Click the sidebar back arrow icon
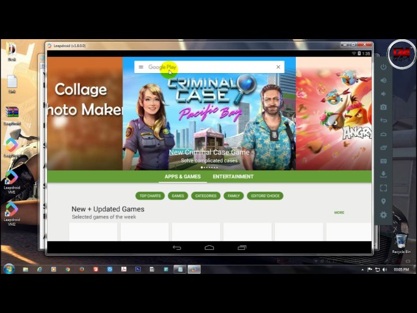This screenshot has height=313, width=417. [383, 120]
